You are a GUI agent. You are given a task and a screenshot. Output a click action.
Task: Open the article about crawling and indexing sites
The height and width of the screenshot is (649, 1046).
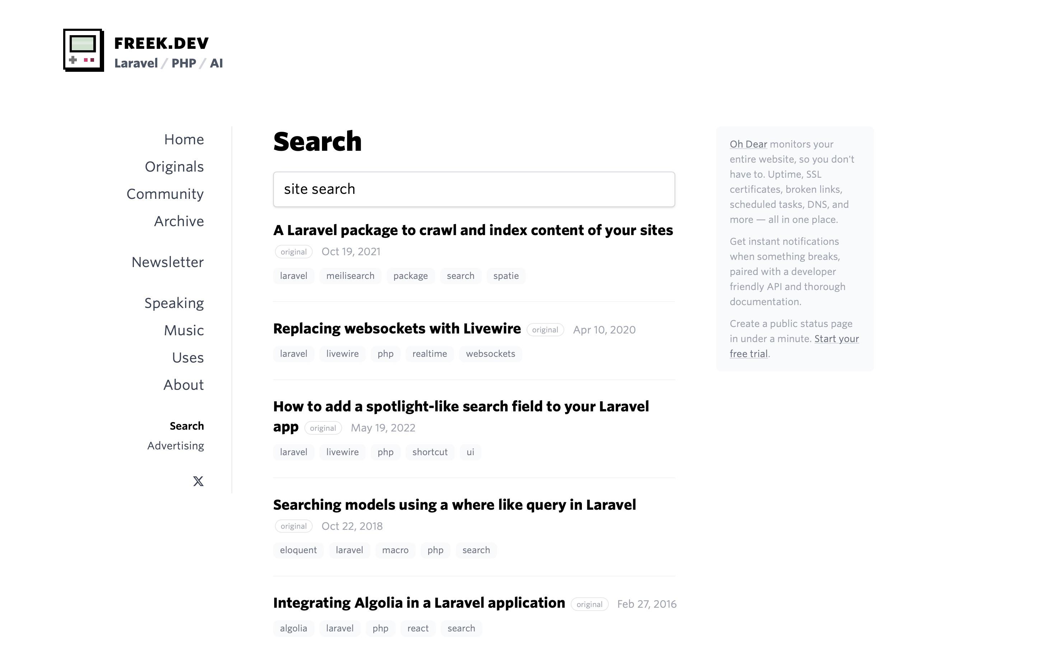473,230
